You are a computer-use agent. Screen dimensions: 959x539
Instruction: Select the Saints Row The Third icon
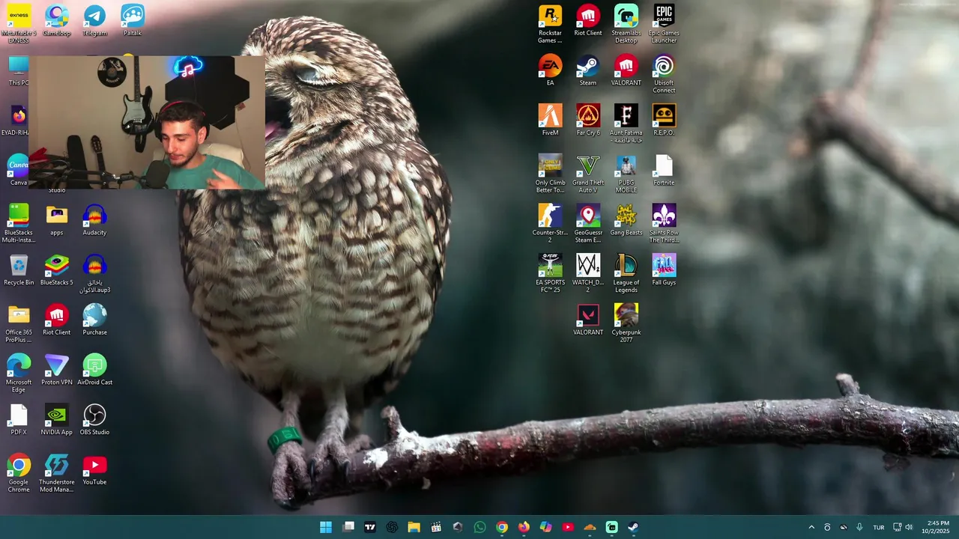664,224
